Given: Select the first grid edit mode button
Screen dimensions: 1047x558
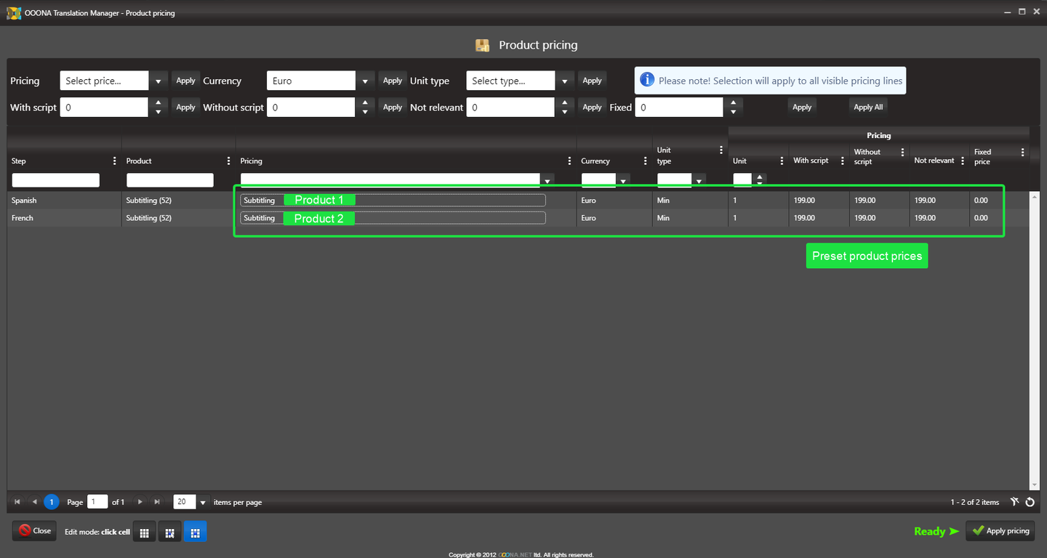Looking at the screenshot, I should click(144, 533).
